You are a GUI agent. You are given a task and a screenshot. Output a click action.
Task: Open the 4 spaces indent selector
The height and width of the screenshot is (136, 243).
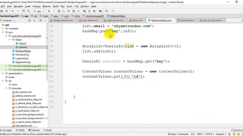click(x=221, y=134)
